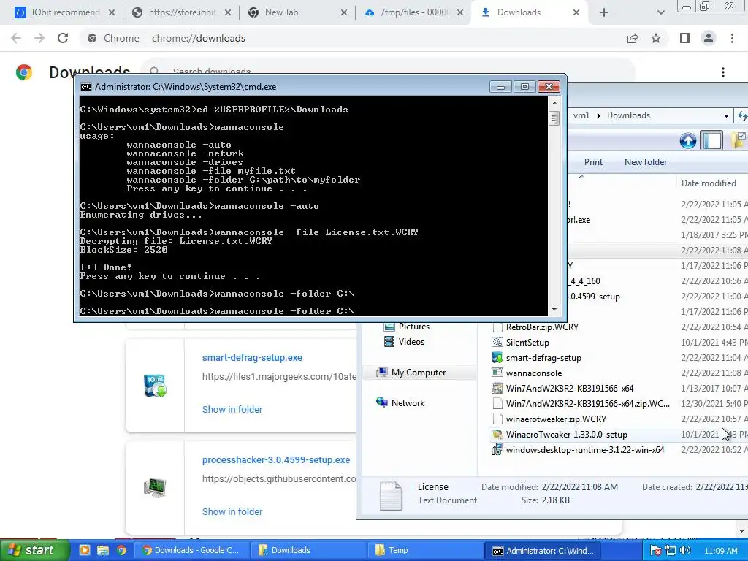
Task: Expand Chrome tab search chevron
Action: [660, 12]
